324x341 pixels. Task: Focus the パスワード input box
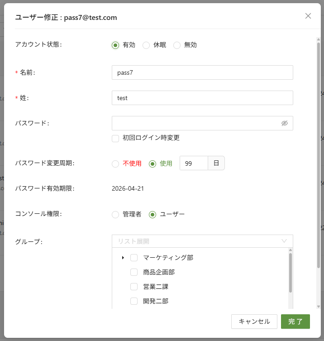coord(195,123)
